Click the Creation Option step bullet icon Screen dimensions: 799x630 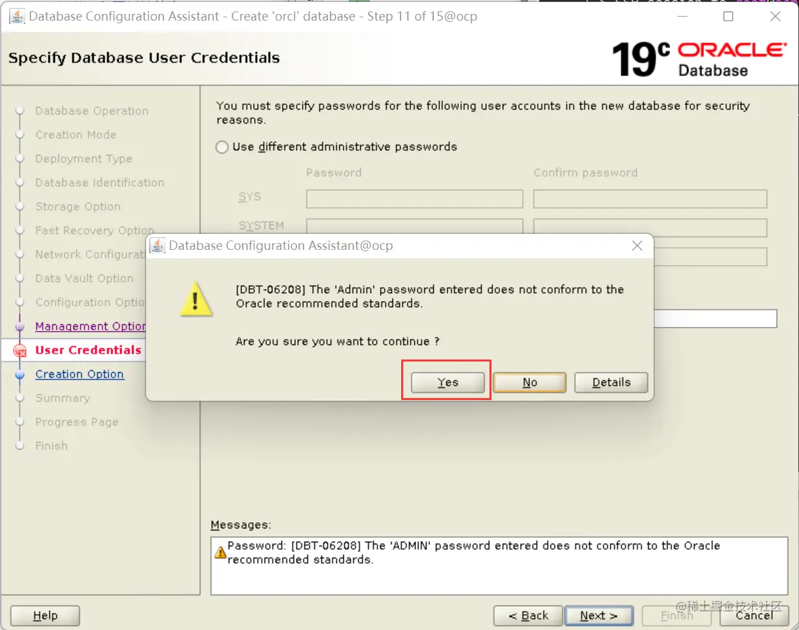(20, 374)
